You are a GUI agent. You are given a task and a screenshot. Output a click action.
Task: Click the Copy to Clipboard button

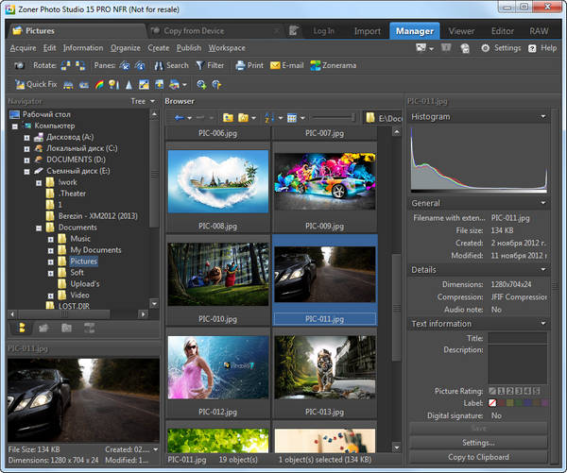(x=477, y=457)
